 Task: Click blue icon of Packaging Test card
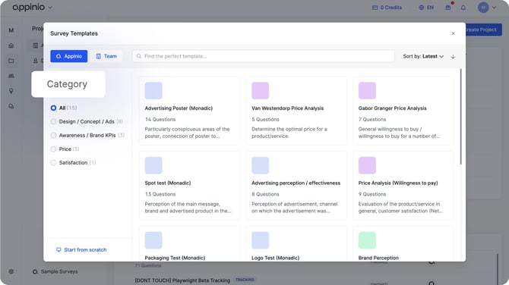pos(153,240)
